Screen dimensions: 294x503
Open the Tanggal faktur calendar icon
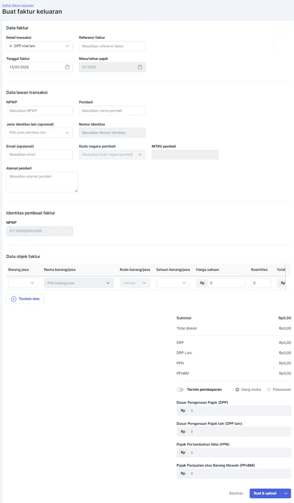coord(67,67)
